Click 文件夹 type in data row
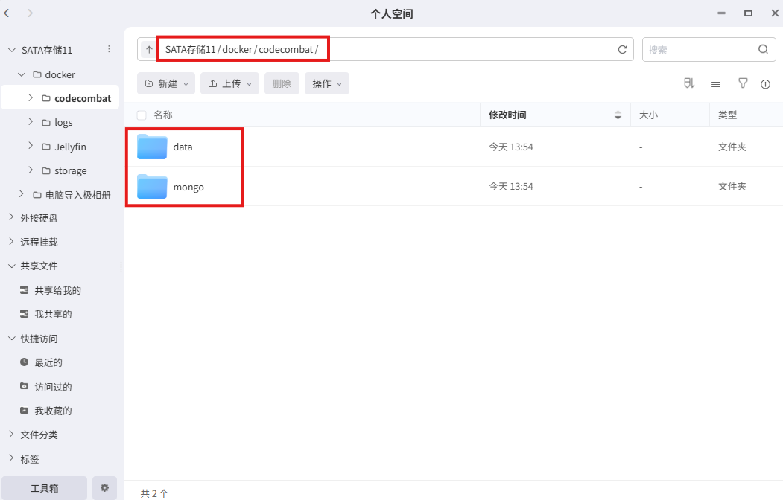 pyautogui.click(x=732, y=147)
